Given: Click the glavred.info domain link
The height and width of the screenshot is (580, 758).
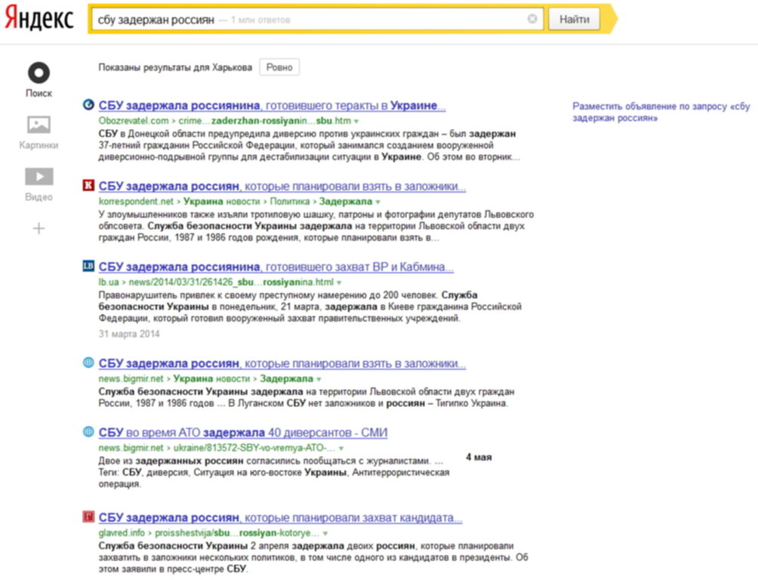Looking at the screenshot, I should [122, 532].
